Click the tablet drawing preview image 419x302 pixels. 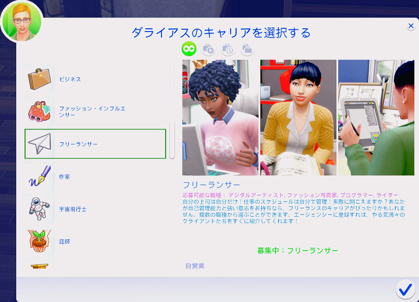point(376,117)
